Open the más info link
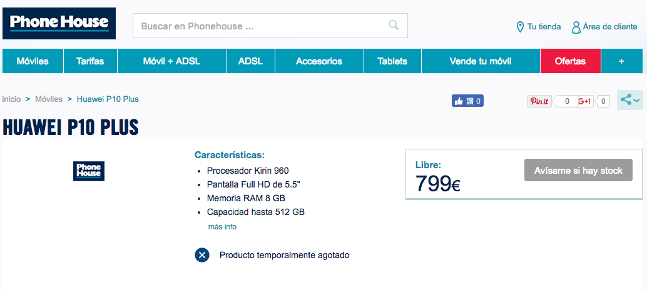The height and width of the screenshot is (290, 647). coord(222,227)
